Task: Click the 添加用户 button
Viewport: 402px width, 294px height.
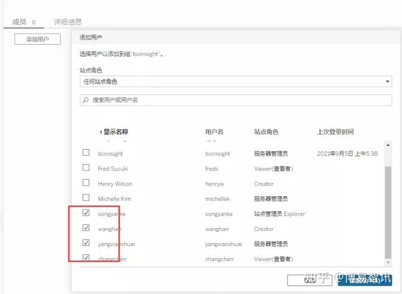Action: point(37,39)
